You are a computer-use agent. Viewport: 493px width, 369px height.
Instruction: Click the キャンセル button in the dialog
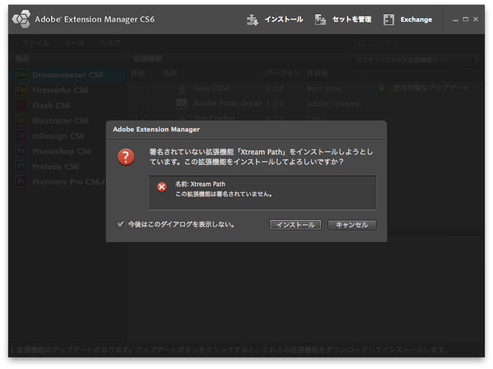(x=352, y=225)
